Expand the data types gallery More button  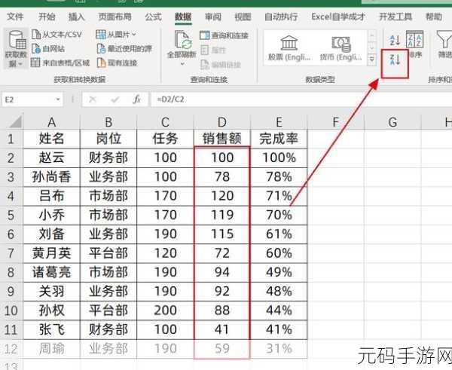pos(372,60)
